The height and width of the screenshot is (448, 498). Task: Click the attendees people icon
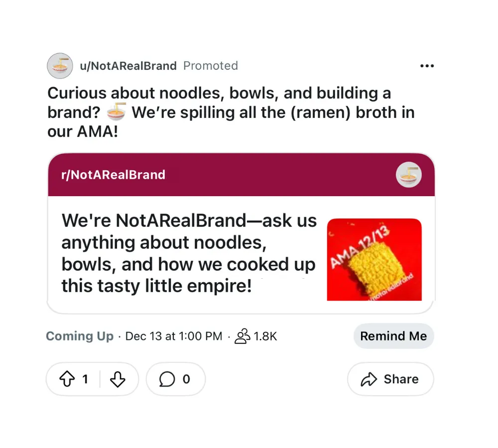pos(243,336)
